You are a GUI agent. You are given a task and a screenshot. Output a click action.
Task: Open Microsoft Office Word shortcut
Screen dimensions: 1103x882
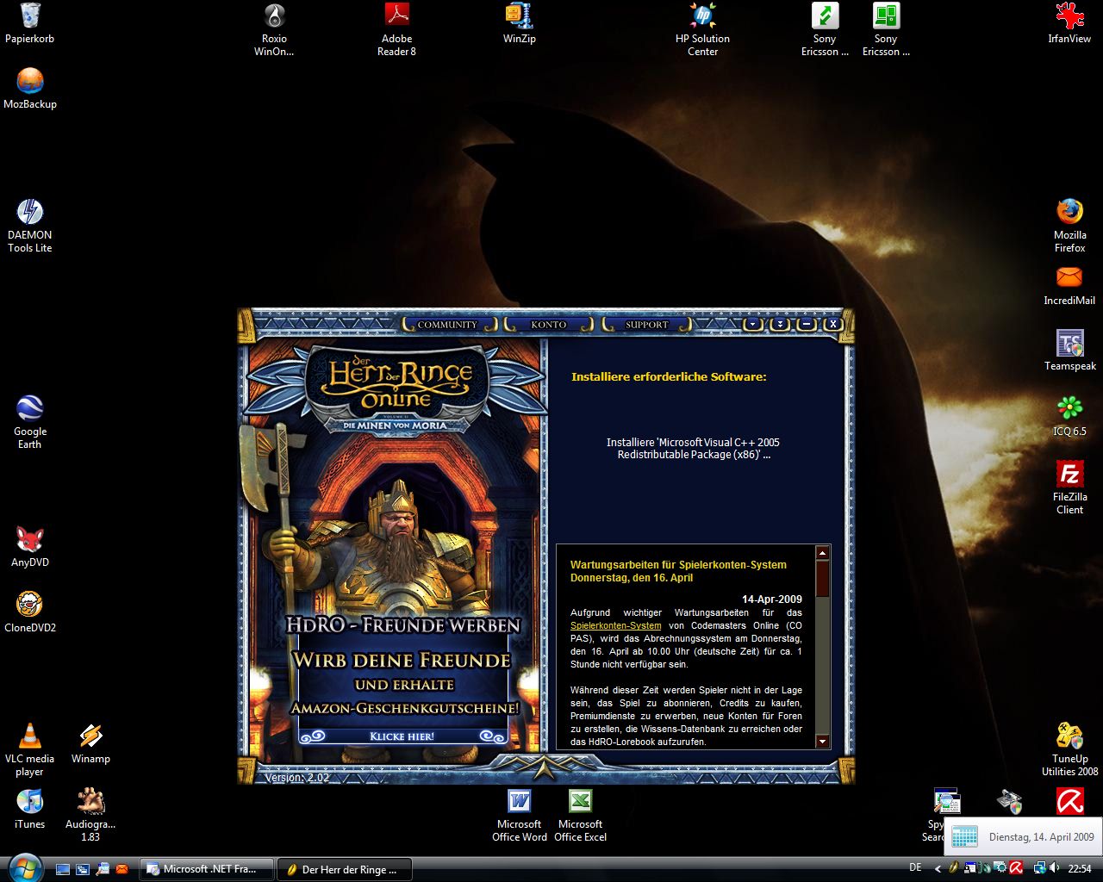[519, 802]
